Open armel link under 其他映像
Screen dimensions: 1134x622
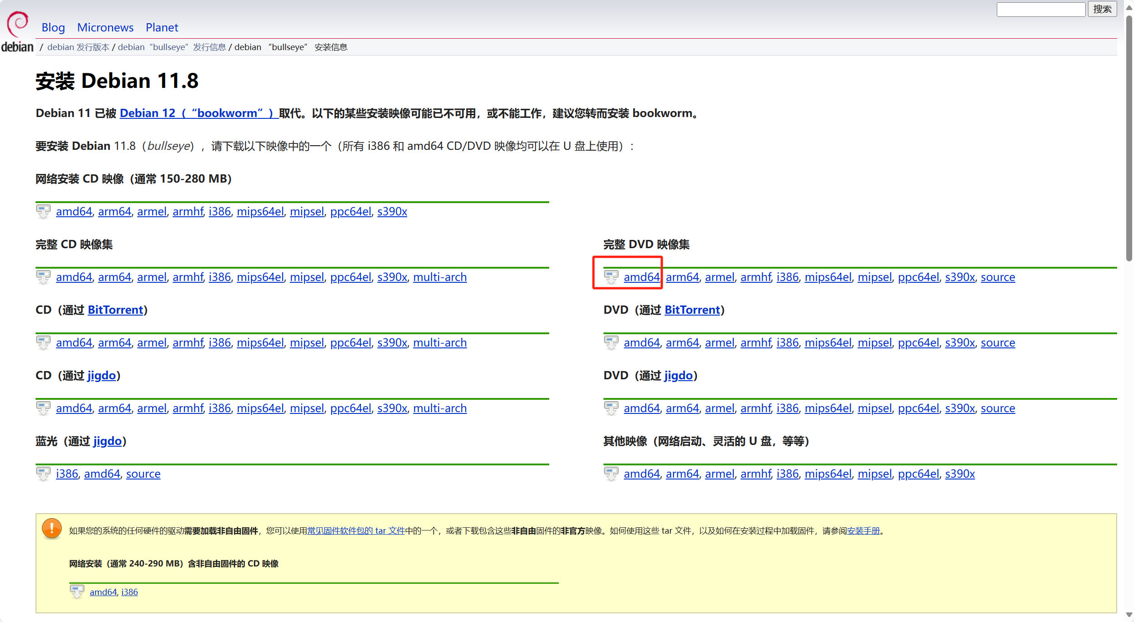tap(720, 474)
